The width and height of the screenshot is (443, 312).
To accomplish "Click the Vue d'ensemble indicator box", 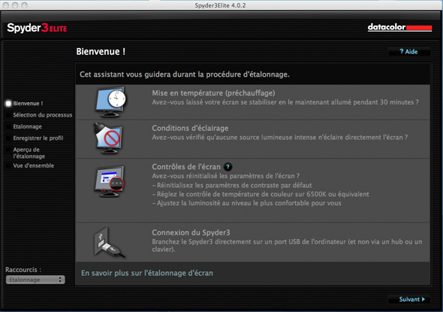I will coord(8,165).
